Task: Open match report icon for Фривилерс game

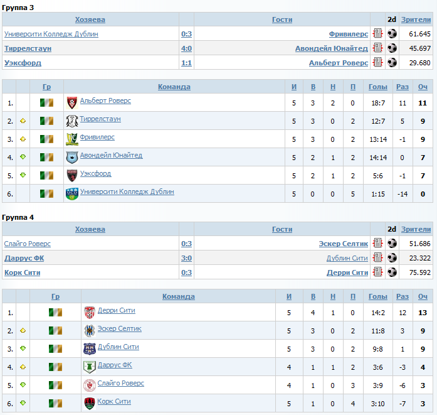Action: pyautogui.click(x=377, y=33)
